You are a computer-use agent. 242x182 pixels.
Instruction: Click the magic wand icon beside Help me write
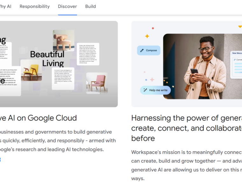[145, 90]
